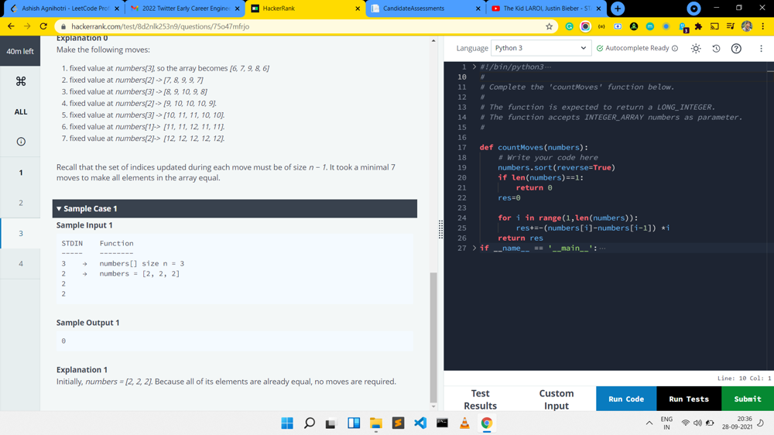Click the green Submit button
Viewport: 774px width, 435px height.
[x=747, y=399]
